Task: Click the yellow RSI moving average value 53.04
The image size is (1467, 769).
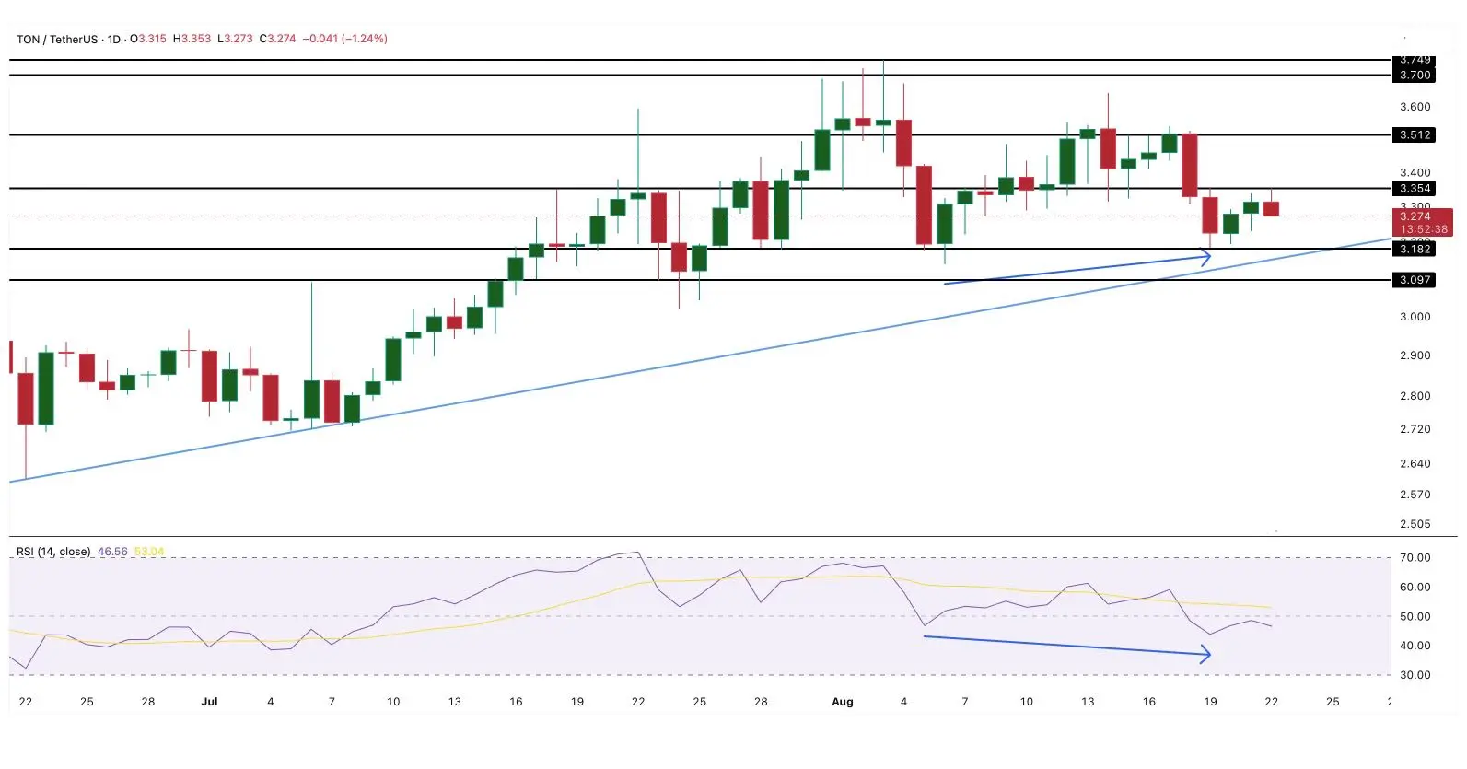Action: coord(149,552)
